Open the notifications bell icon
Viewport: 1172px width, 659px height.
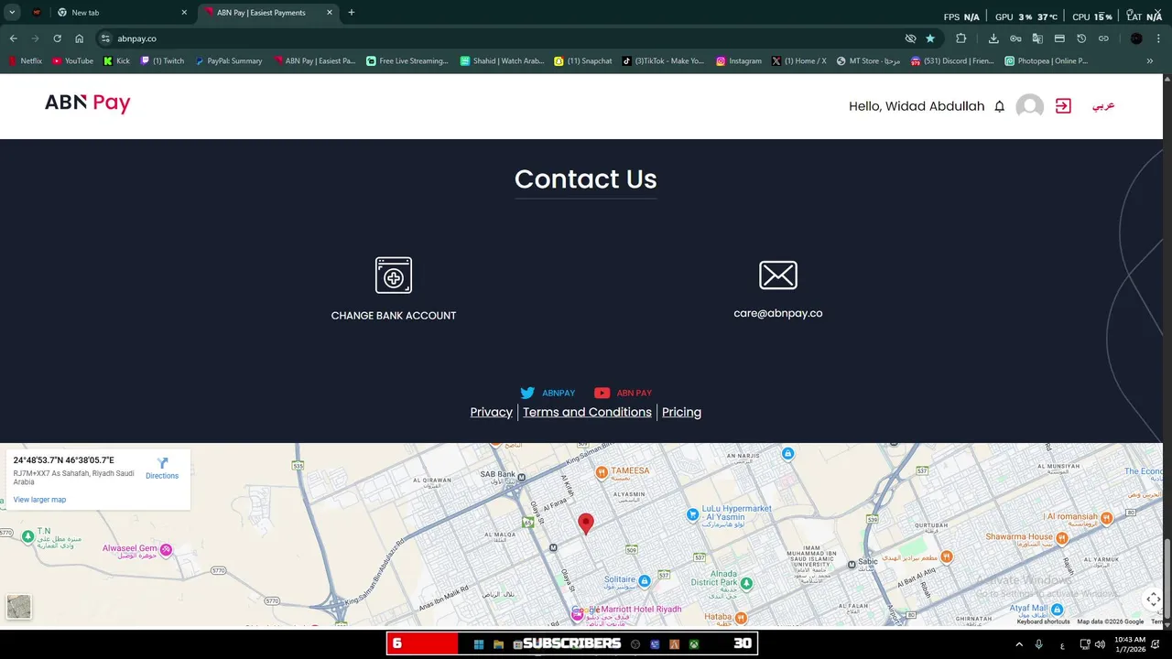point(999,106)
